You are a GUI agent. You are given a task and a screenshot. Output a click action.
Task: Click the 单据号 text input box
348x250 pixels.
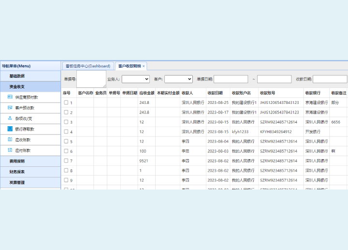pos(91,79)
